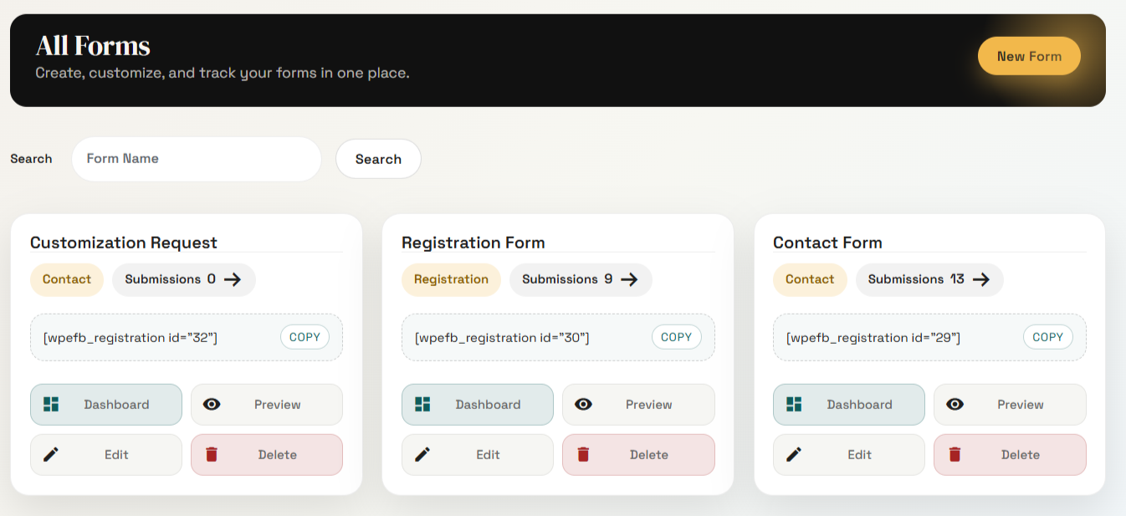1126x516 pixels.
Task: Click the pencil Edit icon on Registration Form
Action: (422, 454)
